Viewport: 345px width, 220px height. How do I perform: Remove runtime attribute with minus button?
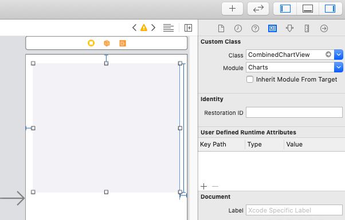[215, 187]
